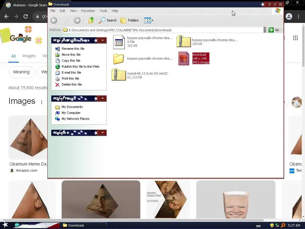
Task: Click the magnifier tray icon
Action: tap(283, 225)
